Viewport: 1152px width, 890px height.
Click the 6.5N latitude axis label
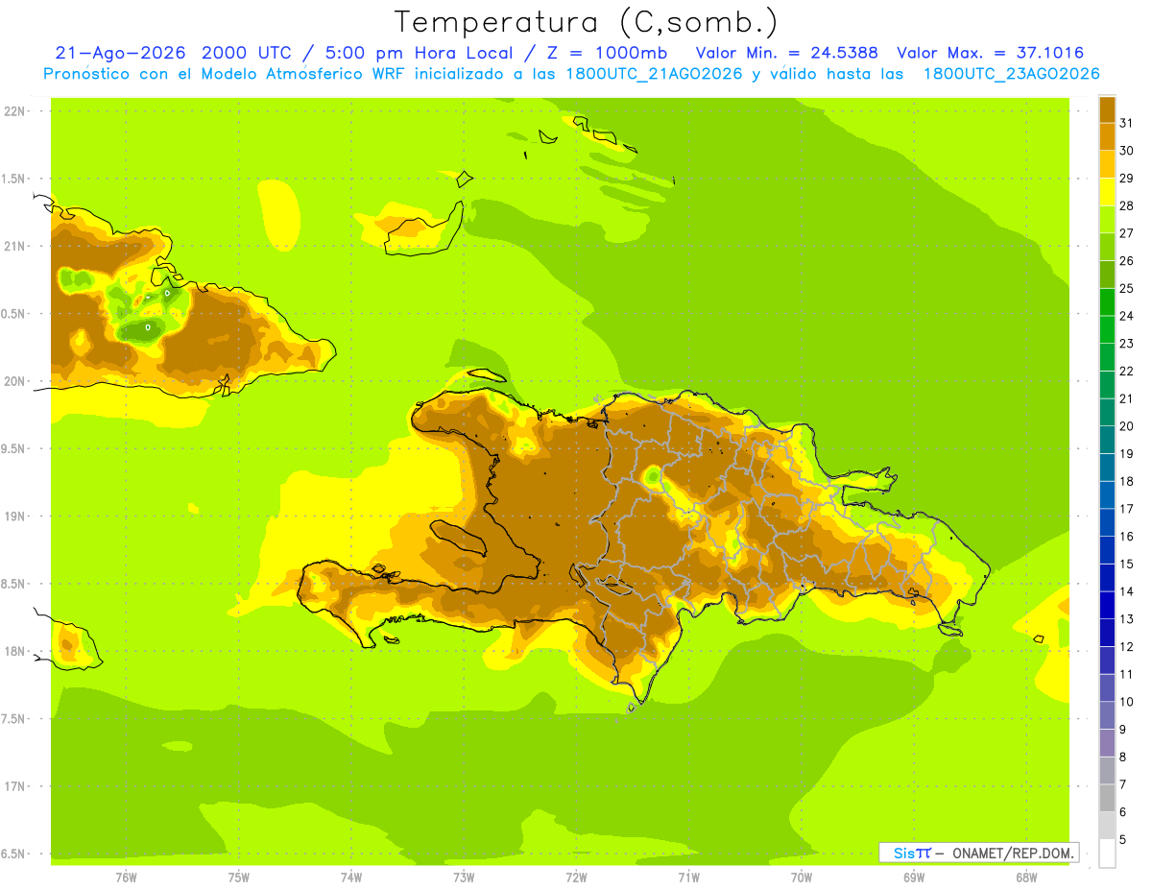coord(12,854)
